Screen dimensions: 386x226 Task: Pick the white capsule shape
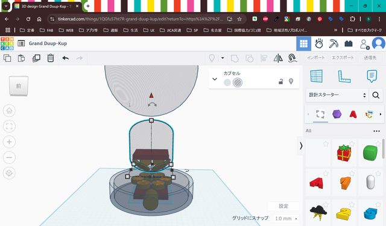[x=370, y=182]
